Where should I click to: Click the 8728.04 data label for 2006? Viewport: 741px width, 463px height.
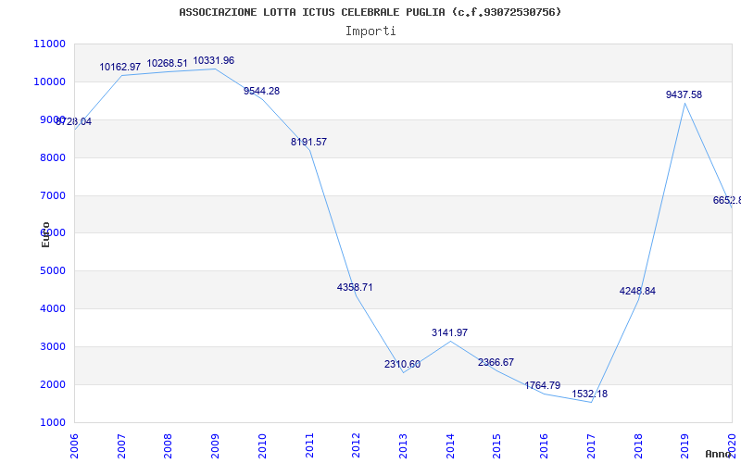point(74,122)
